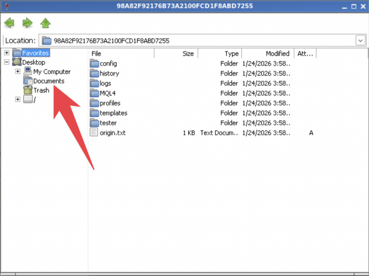Expand the root slash drive node
Screen dimensions: 369x276
point(17,99)
